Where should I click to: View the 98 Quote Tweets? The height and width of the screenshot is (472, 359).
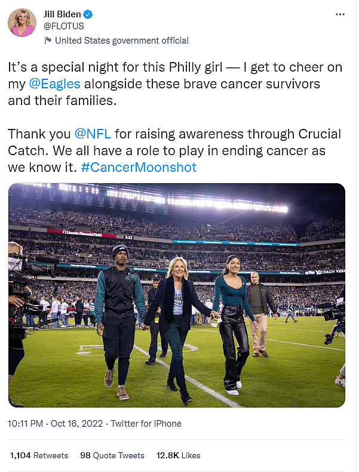pyautogui.click(x=112, y=455)
